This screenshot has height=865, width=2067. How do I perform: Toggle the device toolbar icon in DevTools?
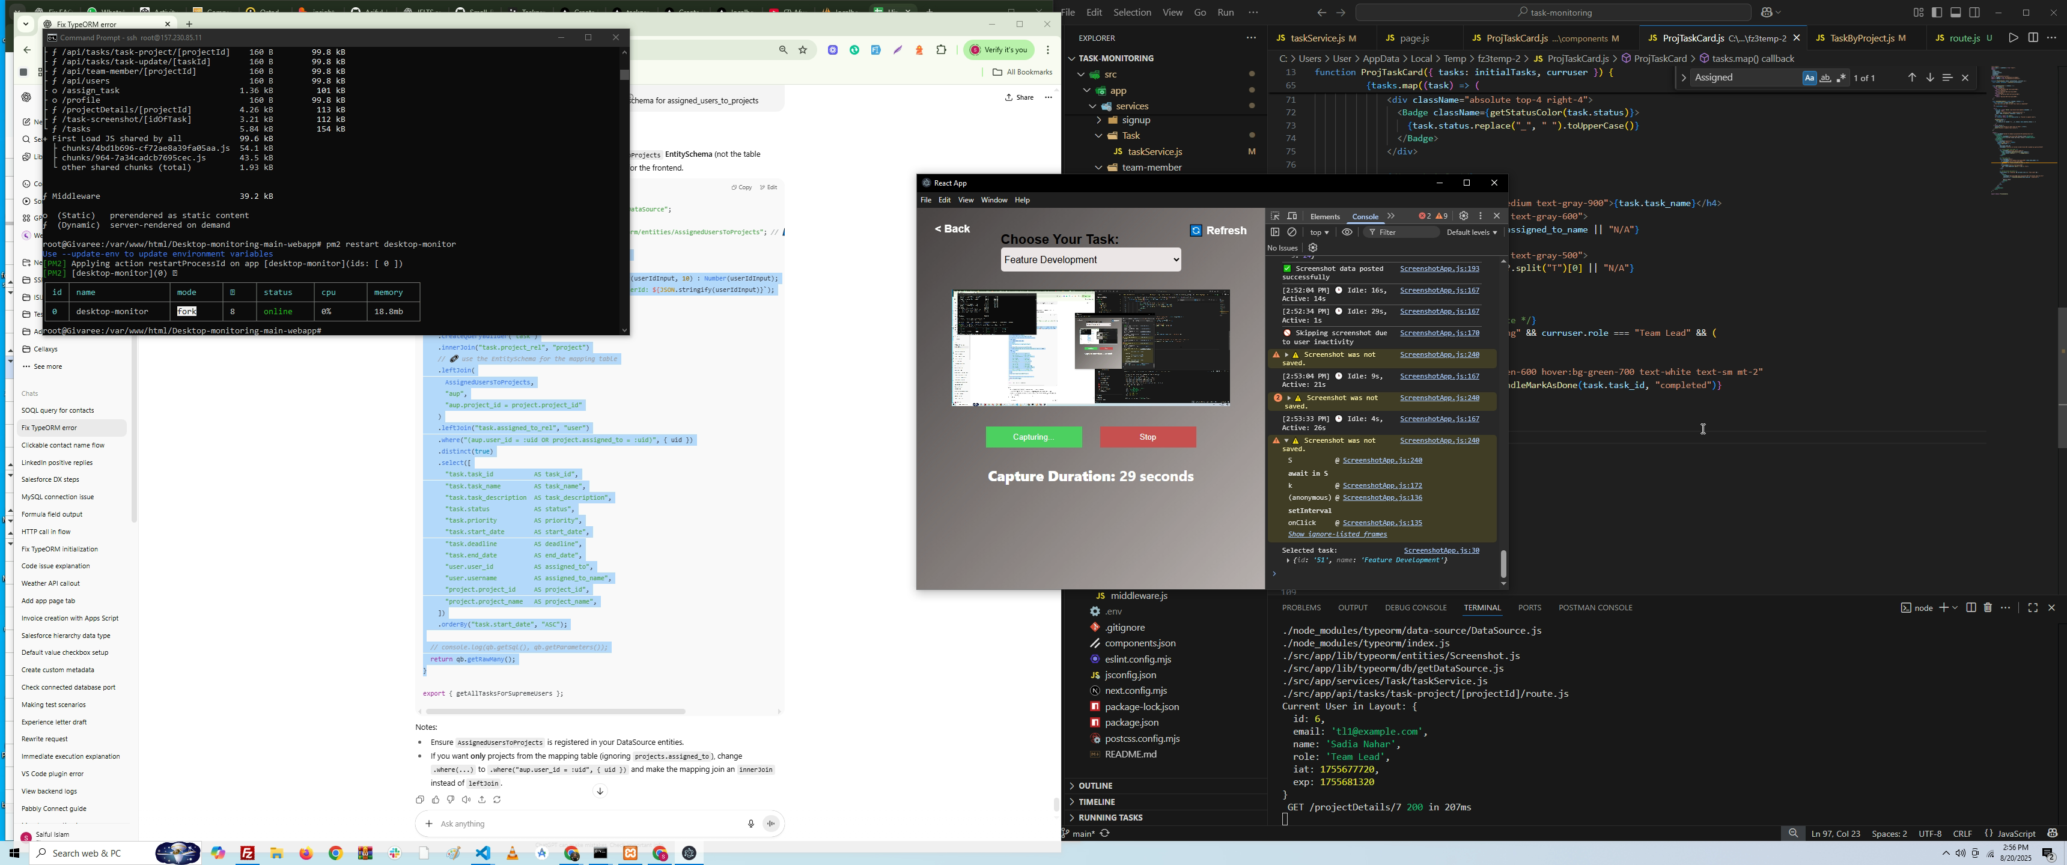tap(1292, 216)
